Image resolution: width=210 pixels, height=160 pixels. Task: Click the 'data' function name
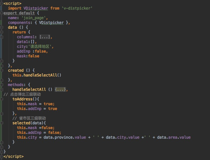[x=12, y=27]
